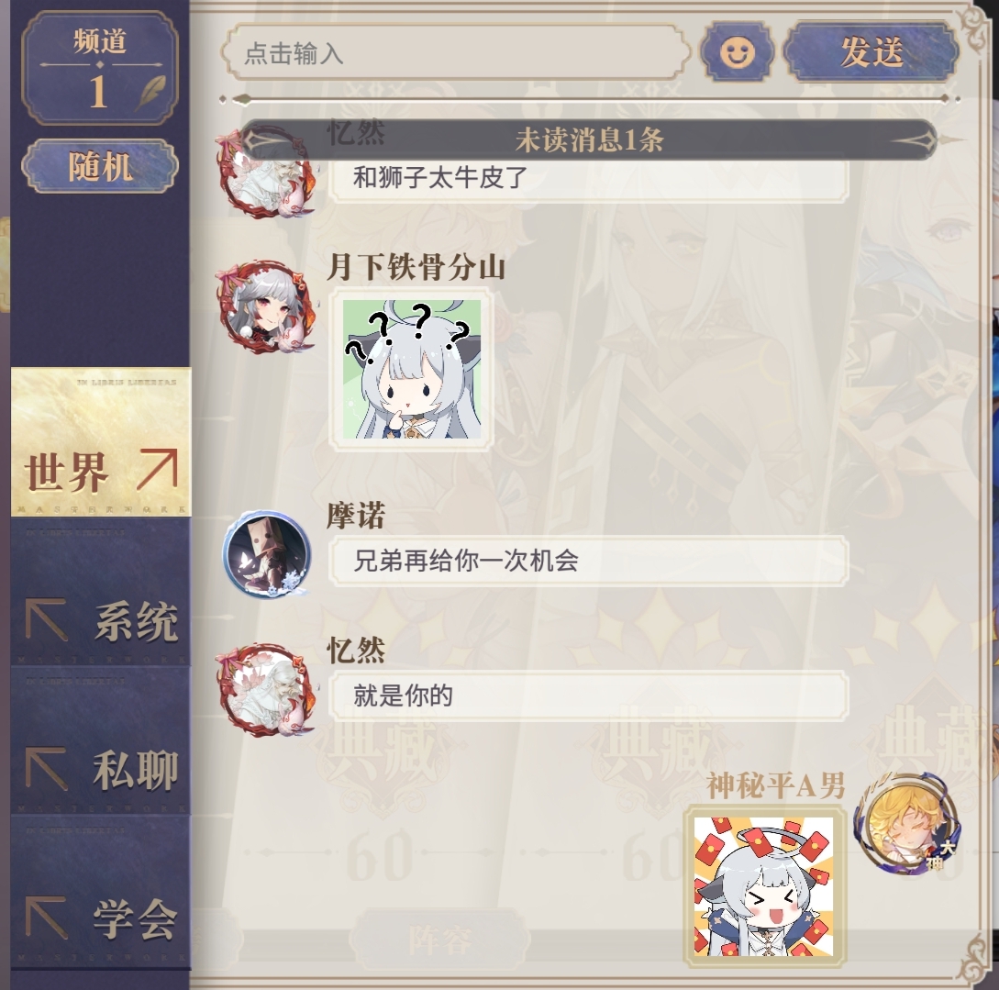Tap 忆然's avatar beside 就是你的

click(x=266, y=690)
